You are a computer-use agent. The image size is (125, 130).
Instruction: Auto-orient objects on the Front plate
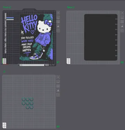(x=58, y=17)
